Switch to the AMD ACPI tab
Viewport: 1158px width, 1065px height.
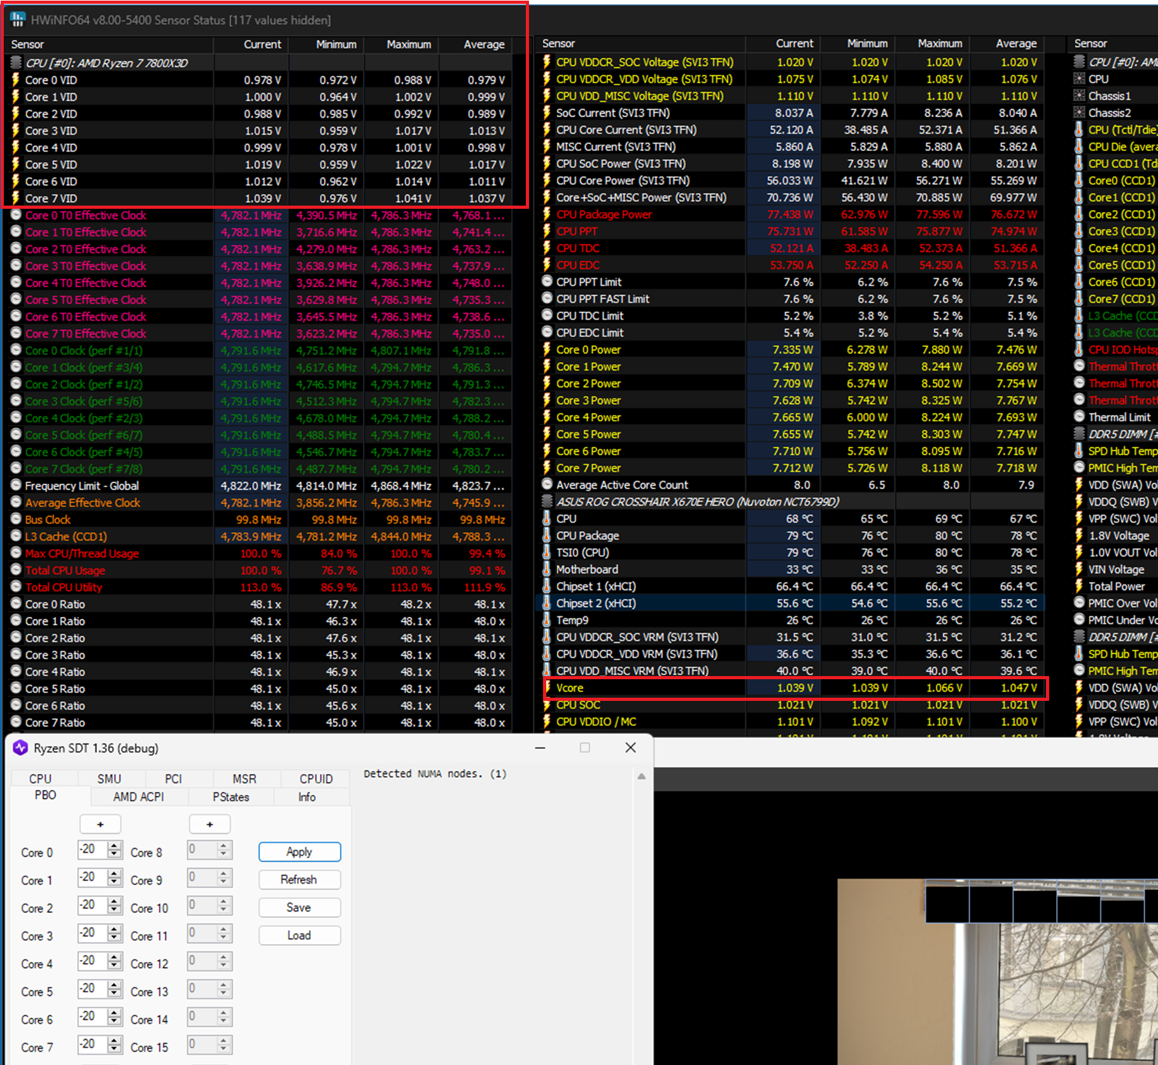click(x=139, y=796)
